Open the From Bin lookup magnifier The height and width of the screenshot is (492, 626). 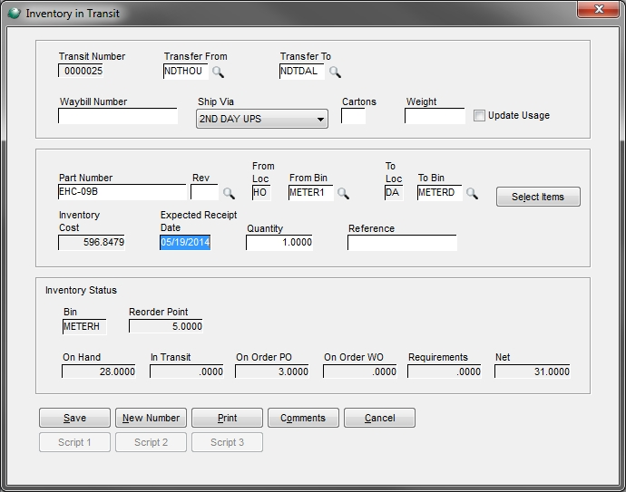(x=343, y=193)
